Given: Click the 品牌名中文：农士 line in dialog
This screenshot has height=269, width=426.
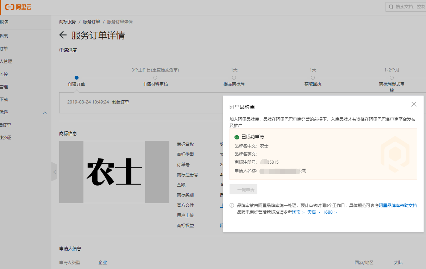Looking at the screenshot, I should pyautogui.click(x=251, y=146).
